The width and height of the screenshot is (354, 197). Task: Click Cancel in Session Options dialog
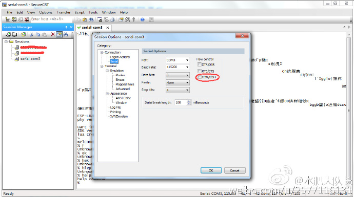pyautogui.click(x=234, y=170)
